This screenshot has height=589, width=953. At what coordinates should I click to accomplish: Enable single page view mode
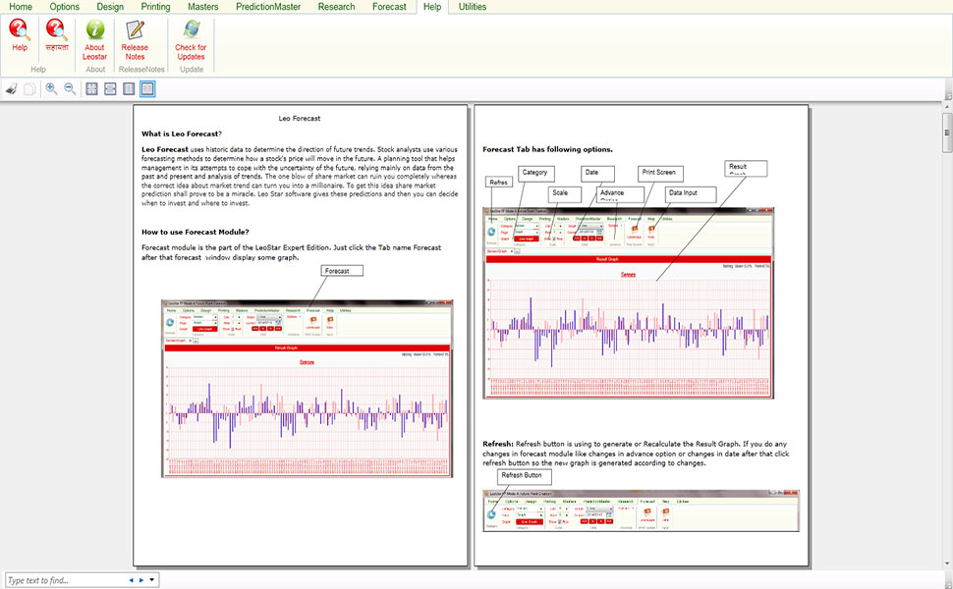pos(129,89)
